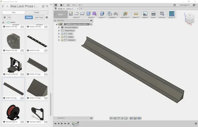Click the Insert image icon
This screenshot has width=198, height=127.
(145, 14)
